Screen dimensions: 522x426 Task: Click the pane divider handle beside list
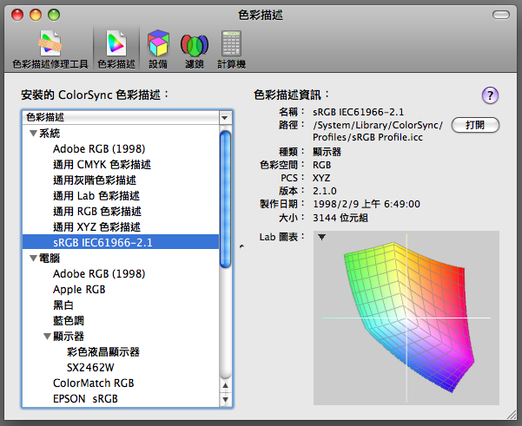(x=241, y=246)
